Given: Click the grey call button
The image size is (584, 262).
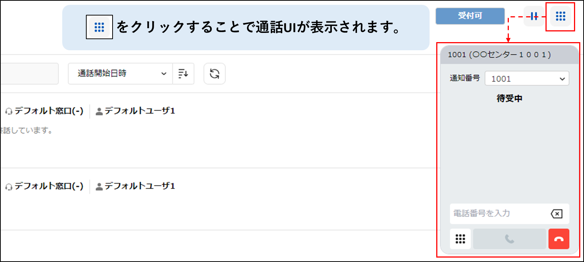Looking at the screenshot, I should [510, 239].
